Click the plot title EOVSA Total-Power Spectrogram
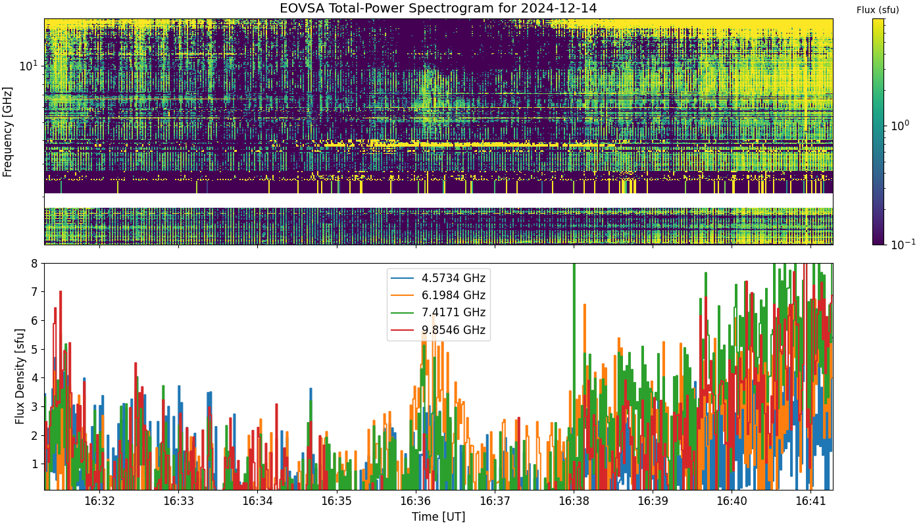Viewport: 921px width, 526px height. pos(438,9)
